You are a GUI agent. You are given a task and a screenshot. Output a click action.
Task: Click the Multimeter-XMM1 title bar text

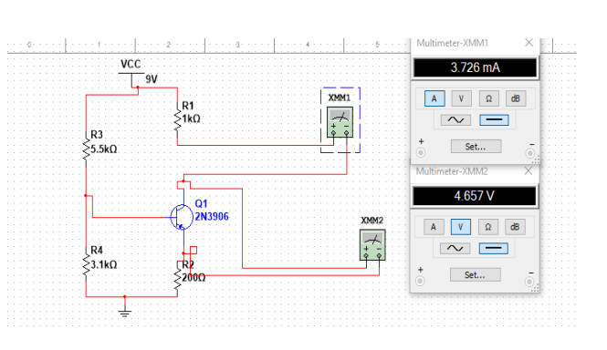(x=452, y=43)
